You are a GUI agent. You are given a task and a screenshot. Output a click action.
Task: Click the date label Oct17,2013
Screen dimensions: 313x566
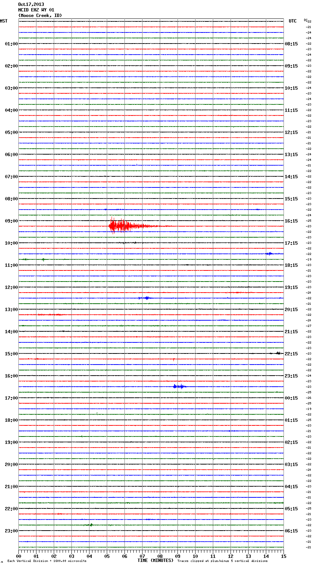click(31, 4)
